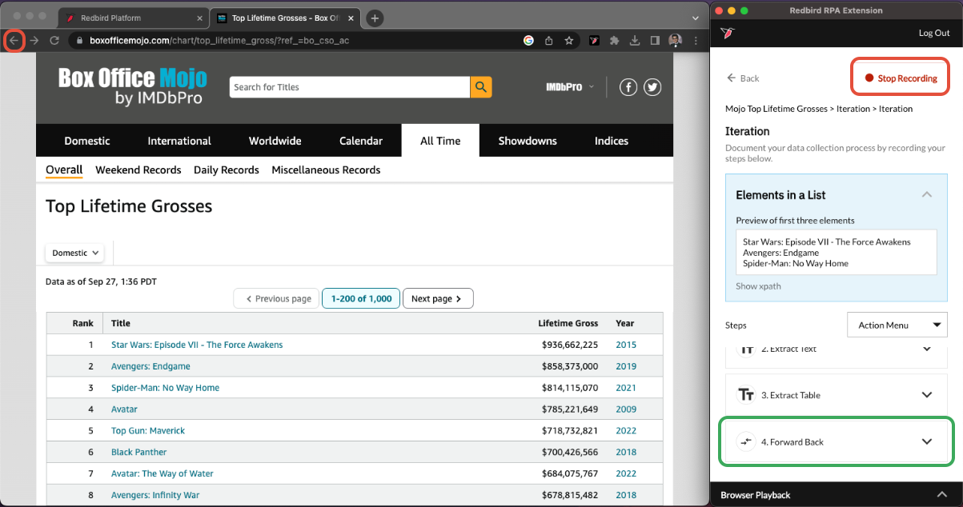963x507 pixels.
Task: Sort table by Lifetime Gross column header
Action: coord(568,323)
